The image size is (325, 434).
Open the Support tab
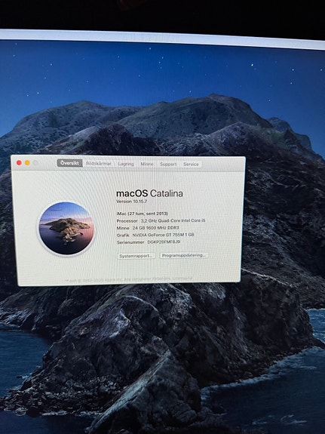pos(168,164)
